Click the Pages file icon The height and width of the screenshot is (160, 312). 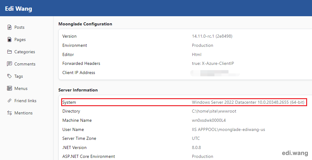coord(9,39)
